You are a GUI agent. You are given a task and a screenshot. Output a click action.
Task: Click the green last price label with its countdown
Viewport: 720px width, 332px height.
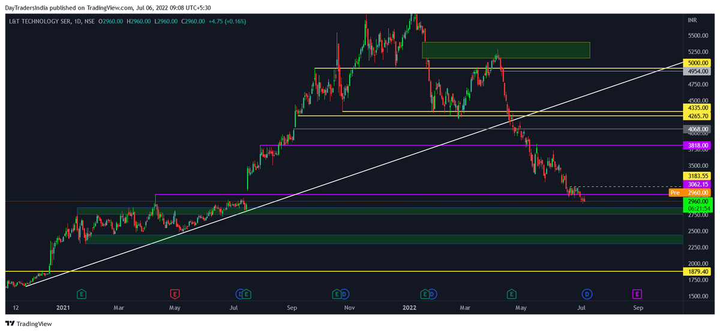[x=698, y=205]
